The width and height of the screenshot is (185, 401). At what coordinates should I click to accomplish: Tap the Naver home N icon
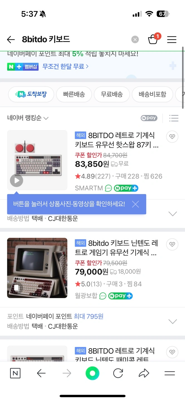tap(15, 373)
